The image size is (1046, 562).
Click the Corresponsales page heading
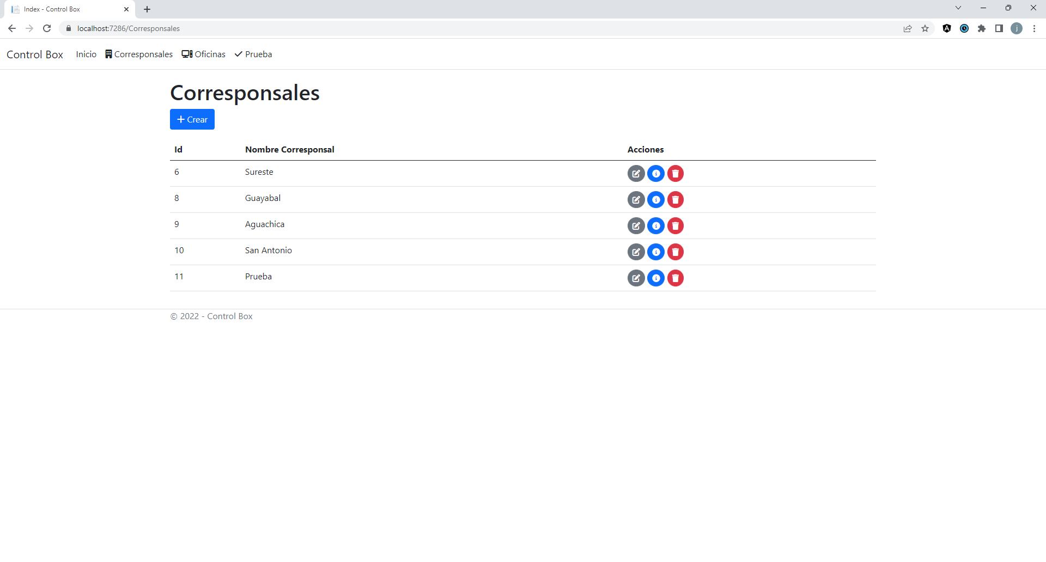click(x=245, y=93)
